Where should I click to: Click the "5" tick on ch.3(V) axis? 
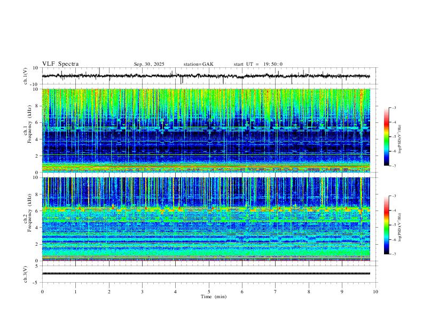point(37,266)
